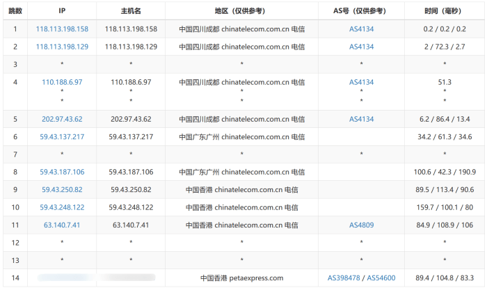Open AS4134 link in hop 5 row
This screenshot has height=288, width=487.
click(x=362, y=119)
